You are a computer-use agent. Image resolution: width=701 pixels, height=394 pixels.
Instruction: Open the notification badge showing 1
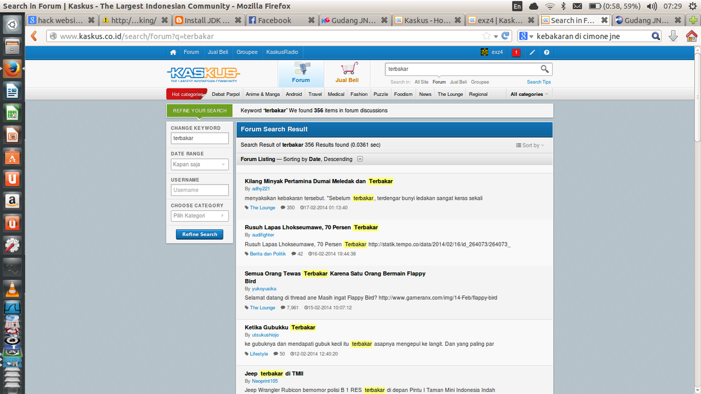[x=516, y=53]
